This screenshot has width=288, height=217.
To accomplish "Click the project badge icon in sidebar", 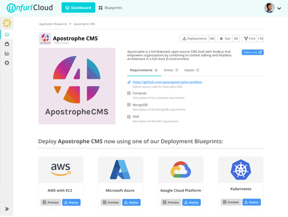I will (7, 23).
